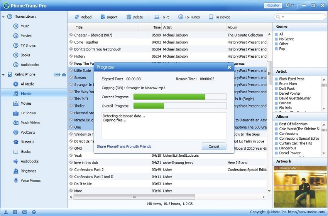Screen dimensions: 328x216
Task: Select All Media on Kelly's iPhone
Action: [24, 84]
